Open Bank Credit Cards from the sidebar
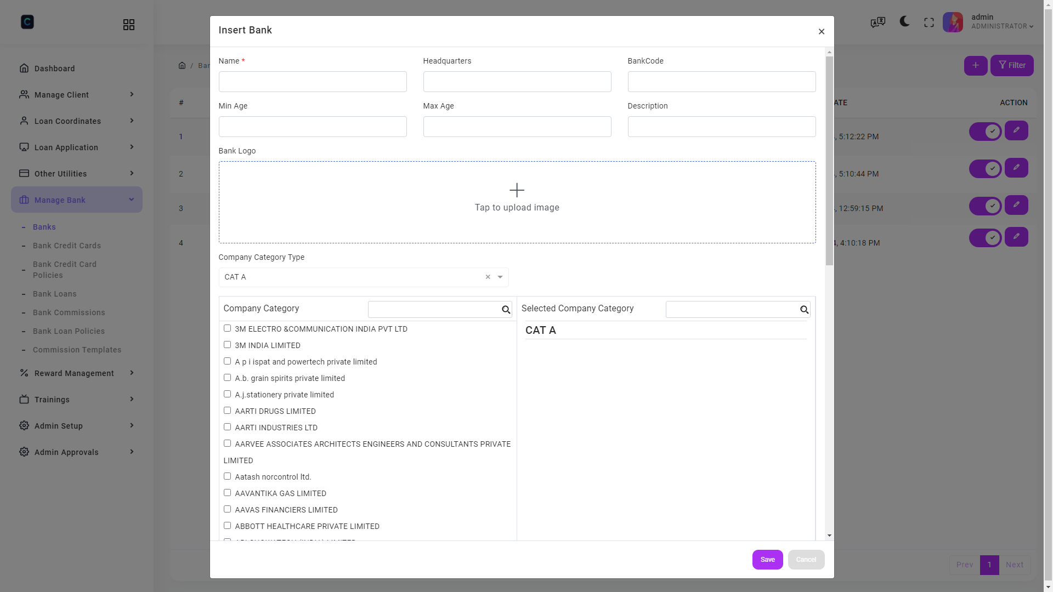Viewport: 1053px width, 592px height. tap(66, 246)
